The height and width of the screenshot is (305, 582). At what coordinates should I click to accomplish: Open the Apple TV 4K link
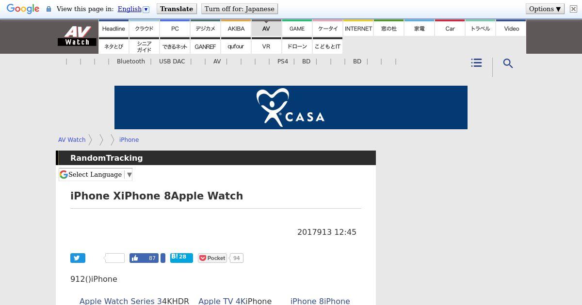click(222, 301)
